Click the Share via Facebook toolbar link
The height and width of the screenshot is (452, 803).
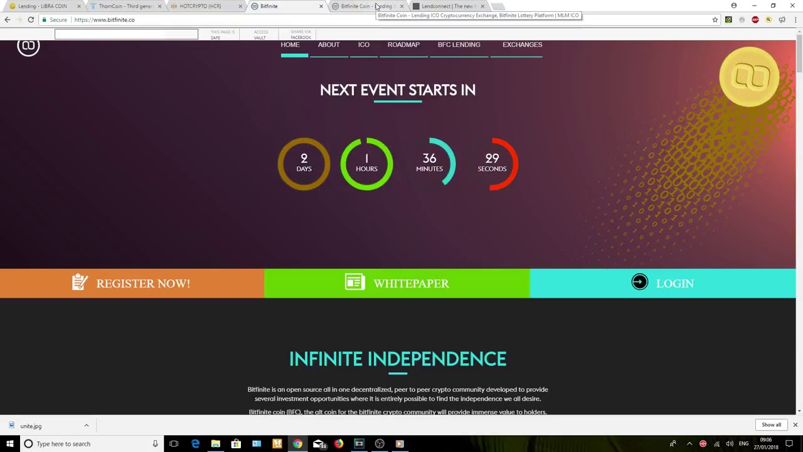300,35
